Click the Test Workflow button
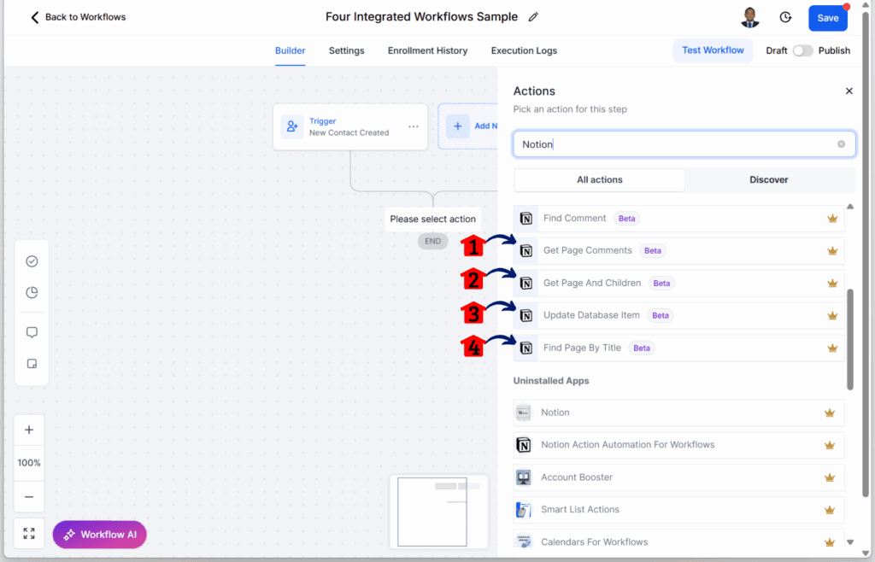Screen dimensions: 875x562 [x=713, y=50]
